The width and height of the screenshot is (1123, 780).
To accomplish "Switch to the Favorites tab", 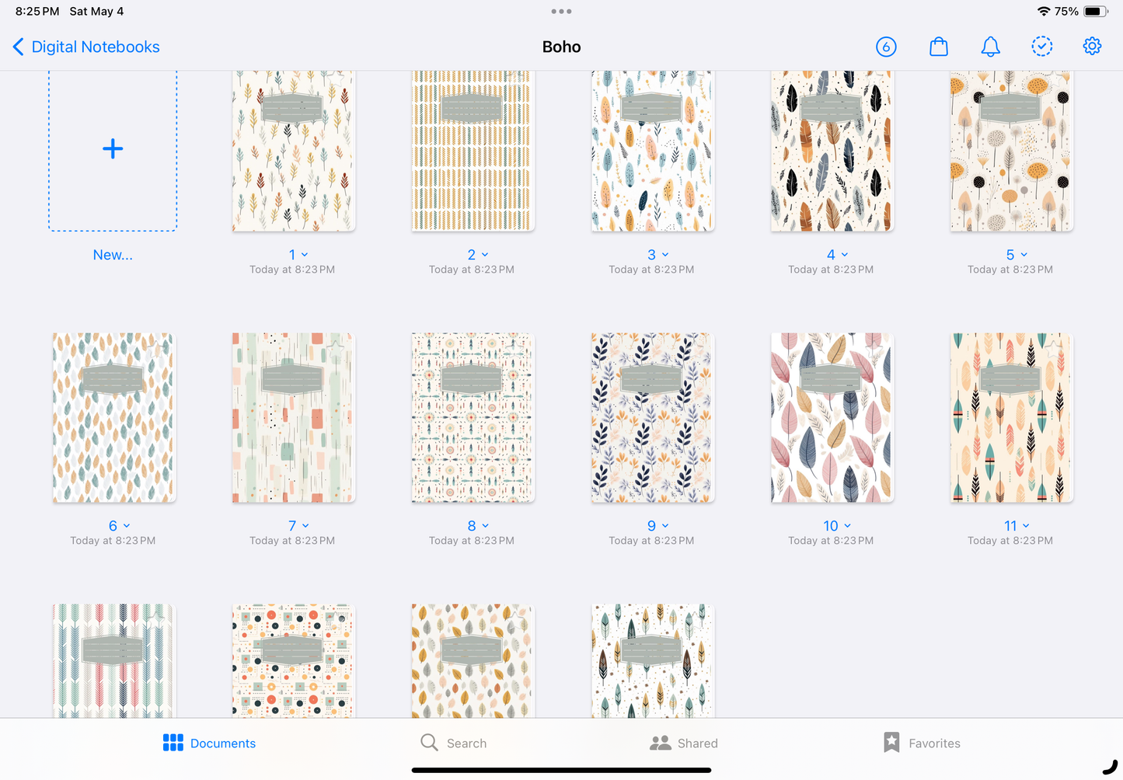I will coord(922,743).
